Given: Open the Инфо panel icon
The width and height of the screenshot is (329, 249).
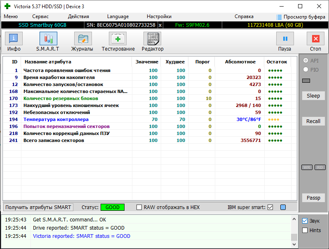Looking at the screenshot, I should [x=14, y=39].
